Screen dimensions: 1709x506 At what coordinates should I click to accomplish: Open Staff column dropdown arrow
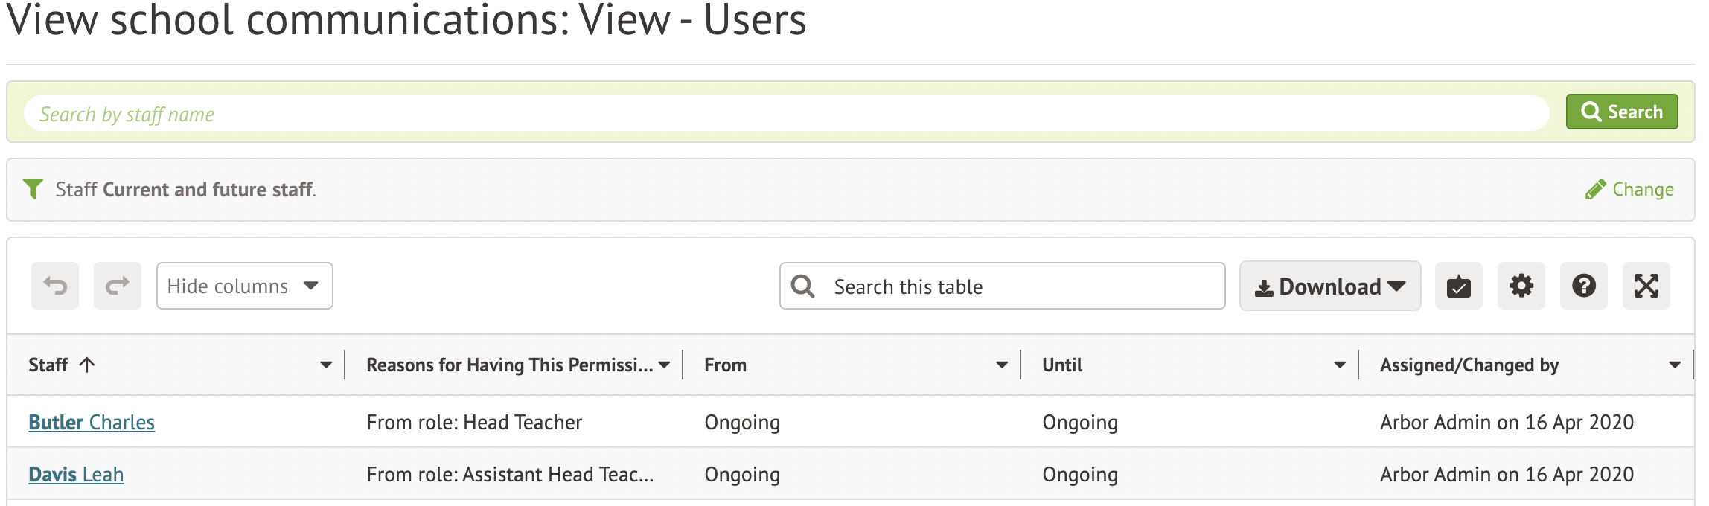click(x=325, y=365)
